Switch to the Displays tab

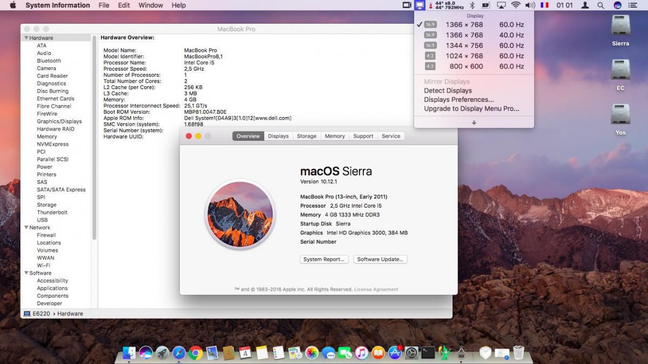point(278,136)
